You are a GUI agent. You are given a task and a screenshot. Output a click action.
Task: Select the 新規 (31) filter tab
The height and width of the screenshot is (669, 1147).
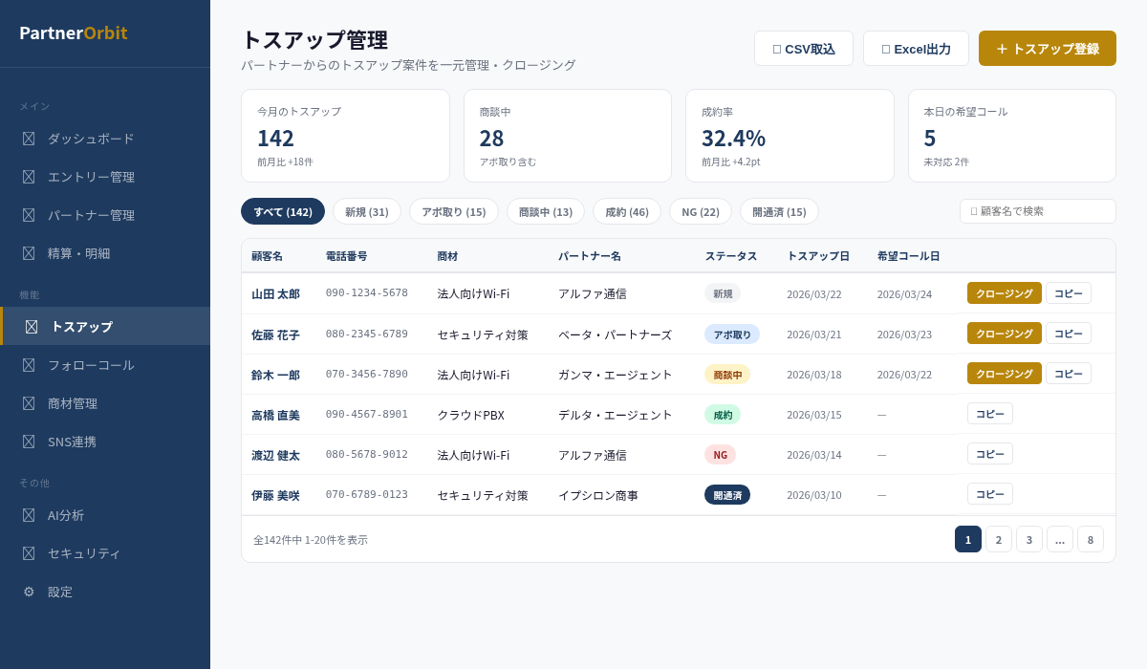pos(366,212)
